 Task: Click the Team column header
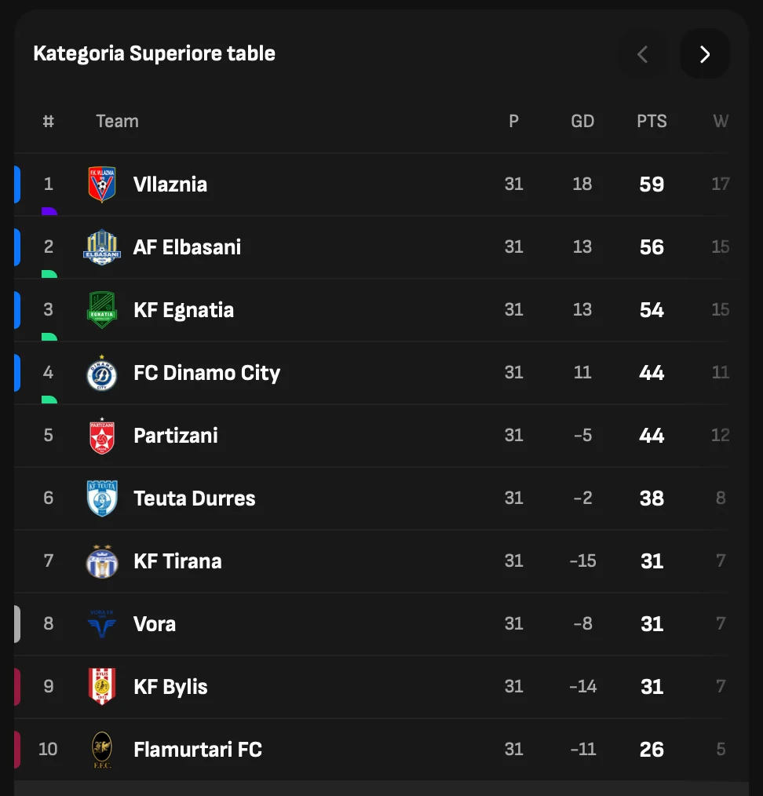pyautogui.click(x=117, y=122)
